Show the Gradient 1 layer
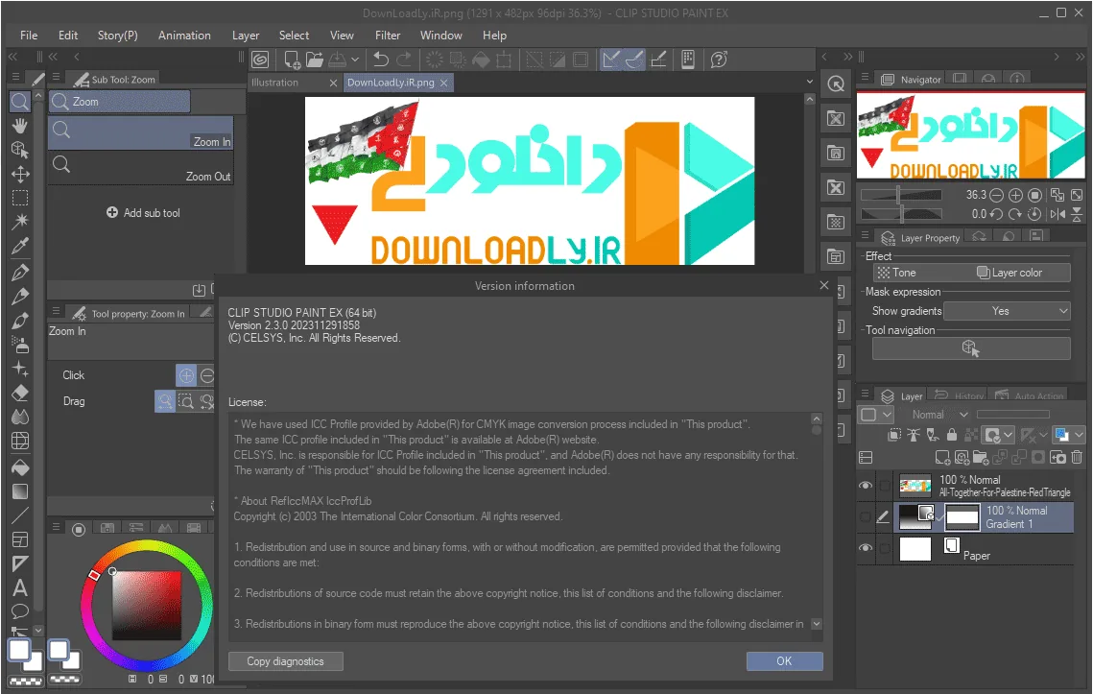The image size is (1093, 694). (x=865, y=516)
